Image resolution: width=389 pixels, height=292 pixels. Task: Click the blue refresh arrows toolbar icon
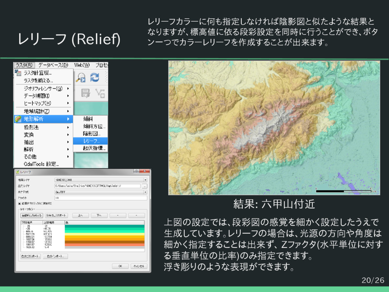click(95, 77)
